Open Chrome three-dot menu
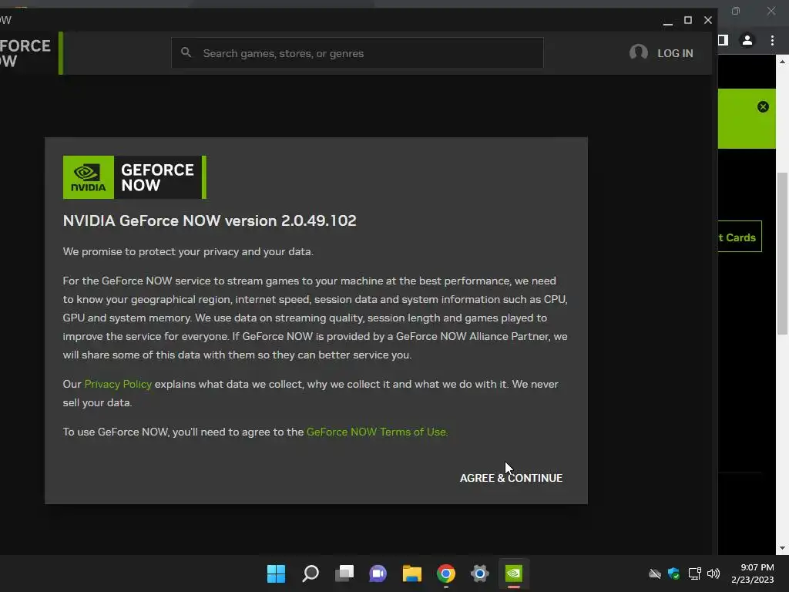 [x=772, y=40]
